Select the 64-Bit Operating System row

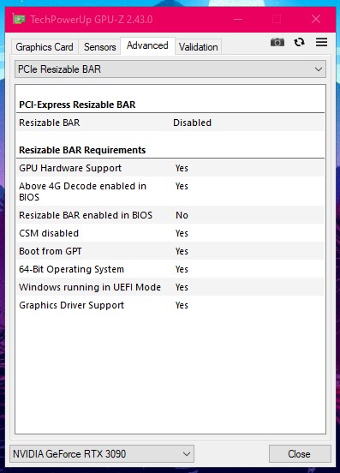[x=170, y=269]
